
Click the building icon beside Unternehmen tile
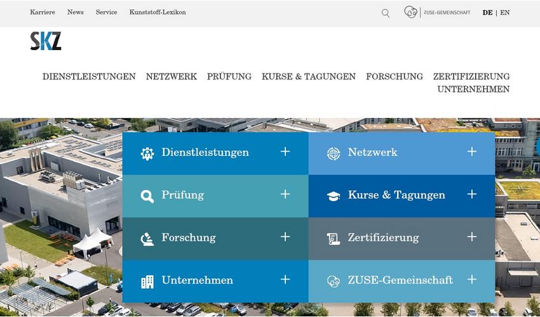pos(147,281)
